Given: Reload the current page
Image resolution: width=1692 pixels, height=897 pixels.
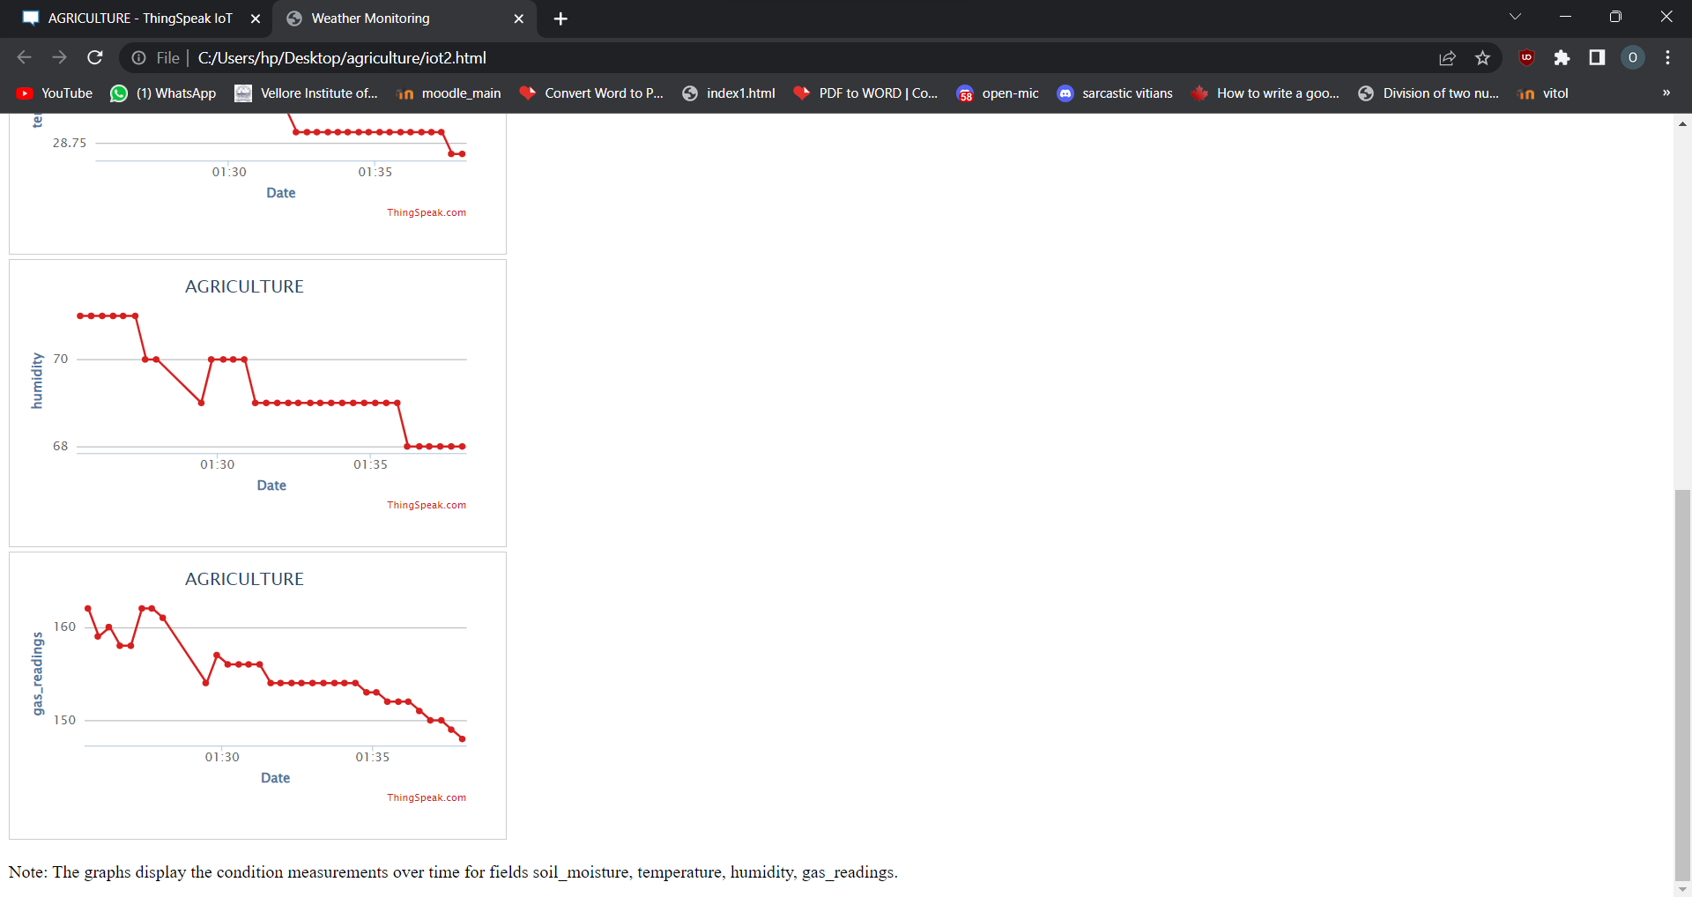Looking at the screenshot, I should tap(95, 57).
